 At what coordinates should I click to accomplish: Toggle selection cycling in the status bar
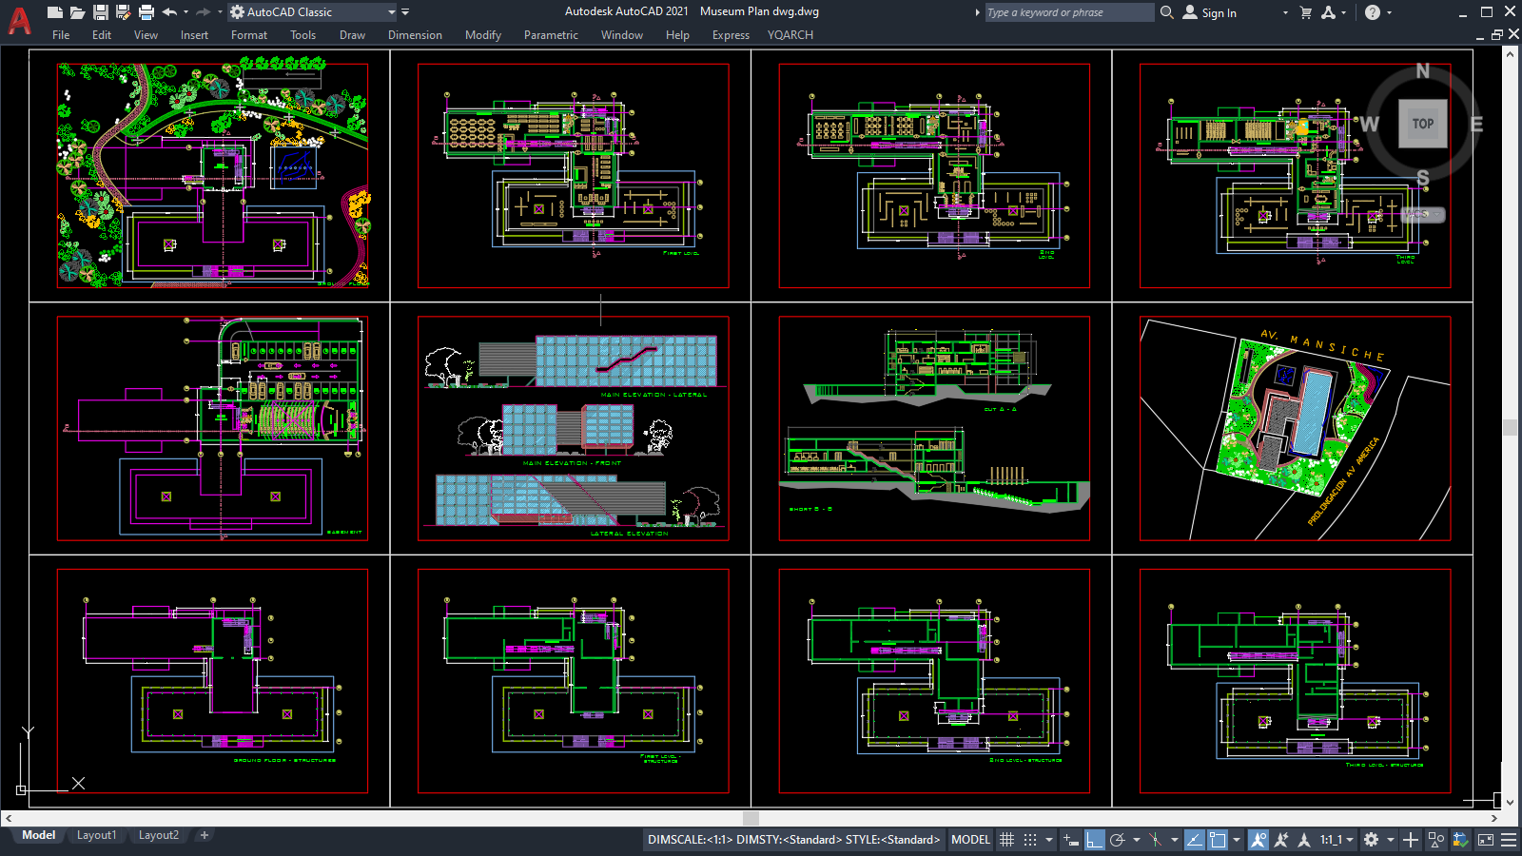(1411, 840)
